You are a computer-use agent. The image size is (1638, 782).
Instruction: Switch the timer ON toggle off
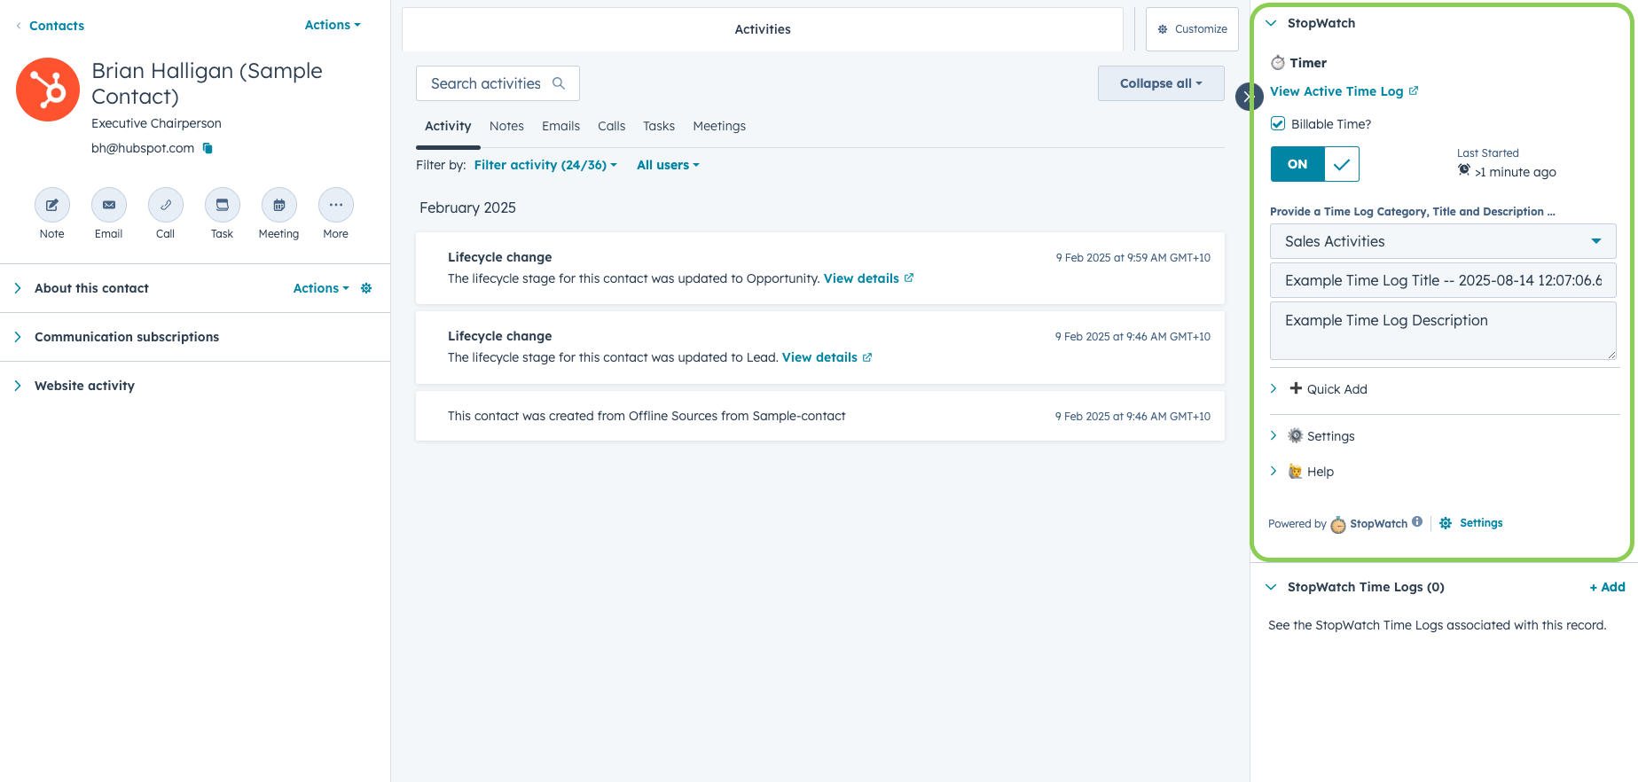point(1314,164)
